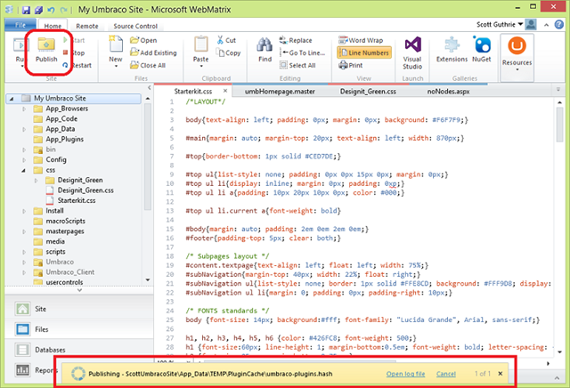
Task: Click Open in the Files group
Action: point(143,40)
